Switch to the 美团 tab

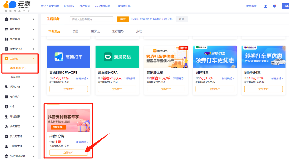pyautogui.click(x=75, y=31)
